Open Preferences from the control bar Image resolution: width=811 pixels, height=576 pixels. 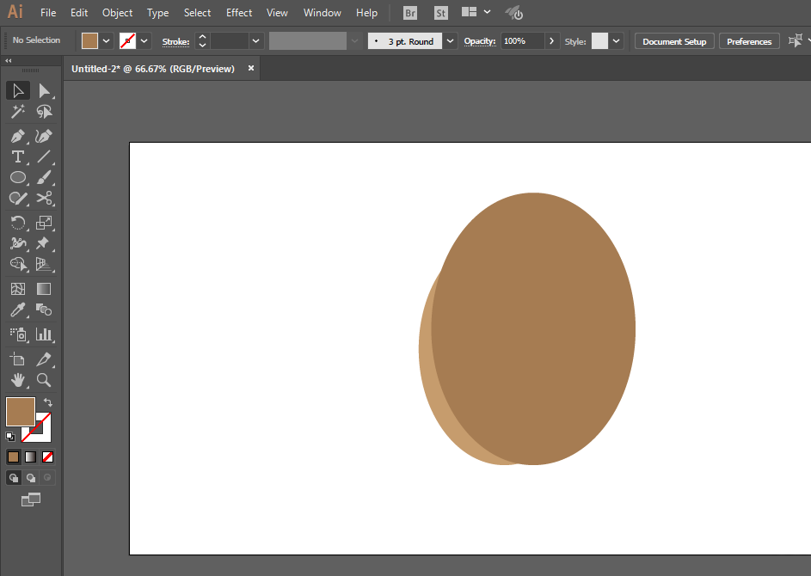click(749, 41)
